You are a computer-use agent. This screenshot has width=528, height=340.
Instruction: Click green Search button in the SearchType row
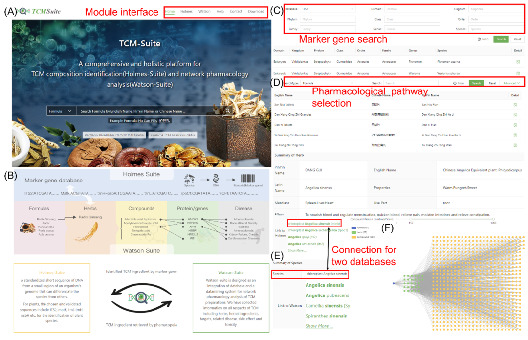click(476, 83)
